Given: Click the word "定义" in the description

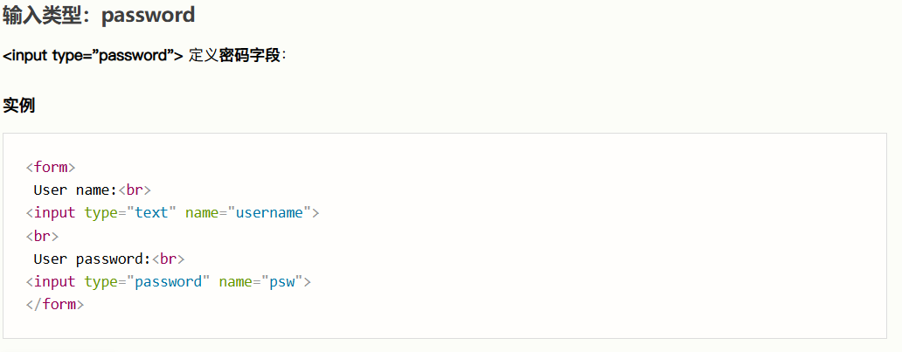Looking at the screenshot, I should (x=203, y=56).
